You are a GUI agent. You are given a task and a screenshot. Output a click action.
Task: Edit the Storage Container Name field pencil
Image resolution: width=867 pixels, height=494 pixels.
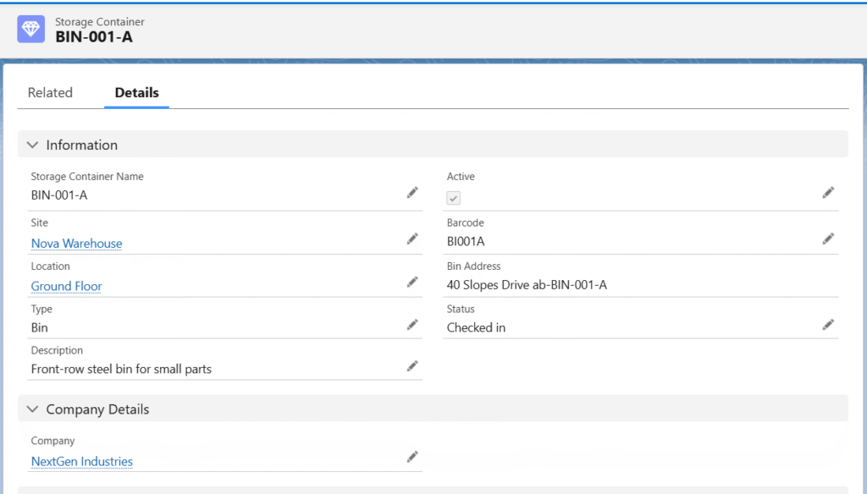click(412, 193)
